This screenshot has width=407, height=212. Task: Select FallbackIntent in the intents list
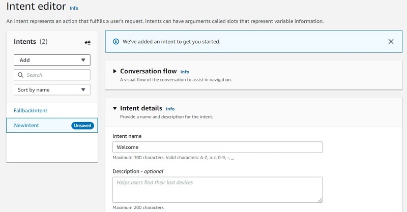[31, 110]
